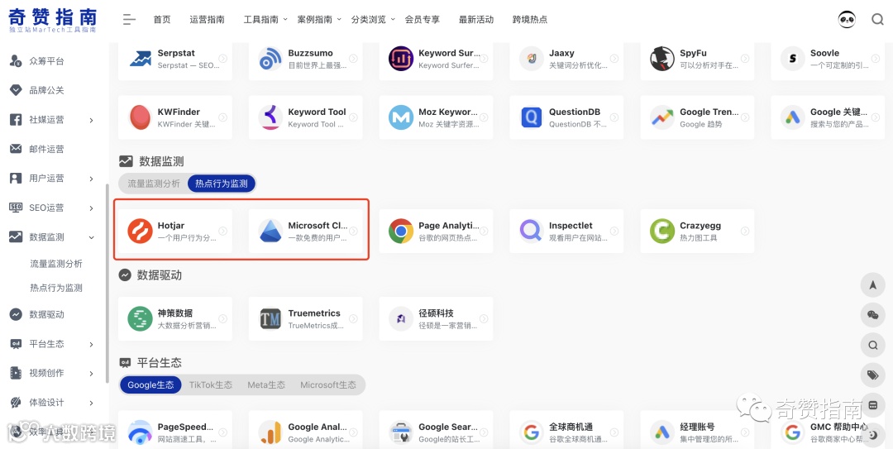Viewport: 893px width, 449px height.
Task: Switch to the Microsoft生态 tab
Action: point(328,385)
